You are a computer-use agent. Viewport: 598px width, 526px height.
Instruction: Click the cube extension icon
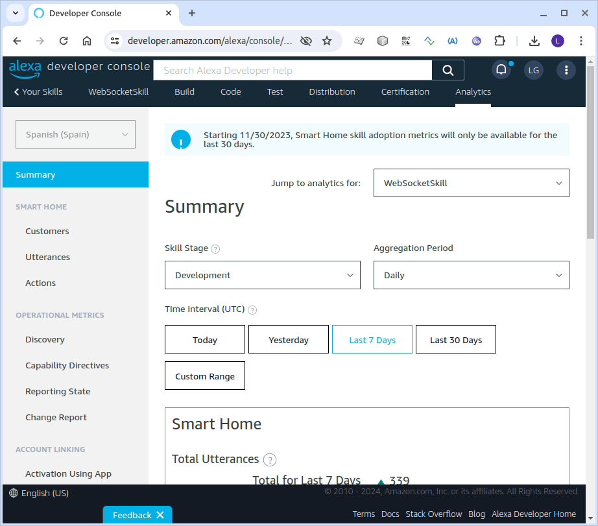click(x=383, y=41)
